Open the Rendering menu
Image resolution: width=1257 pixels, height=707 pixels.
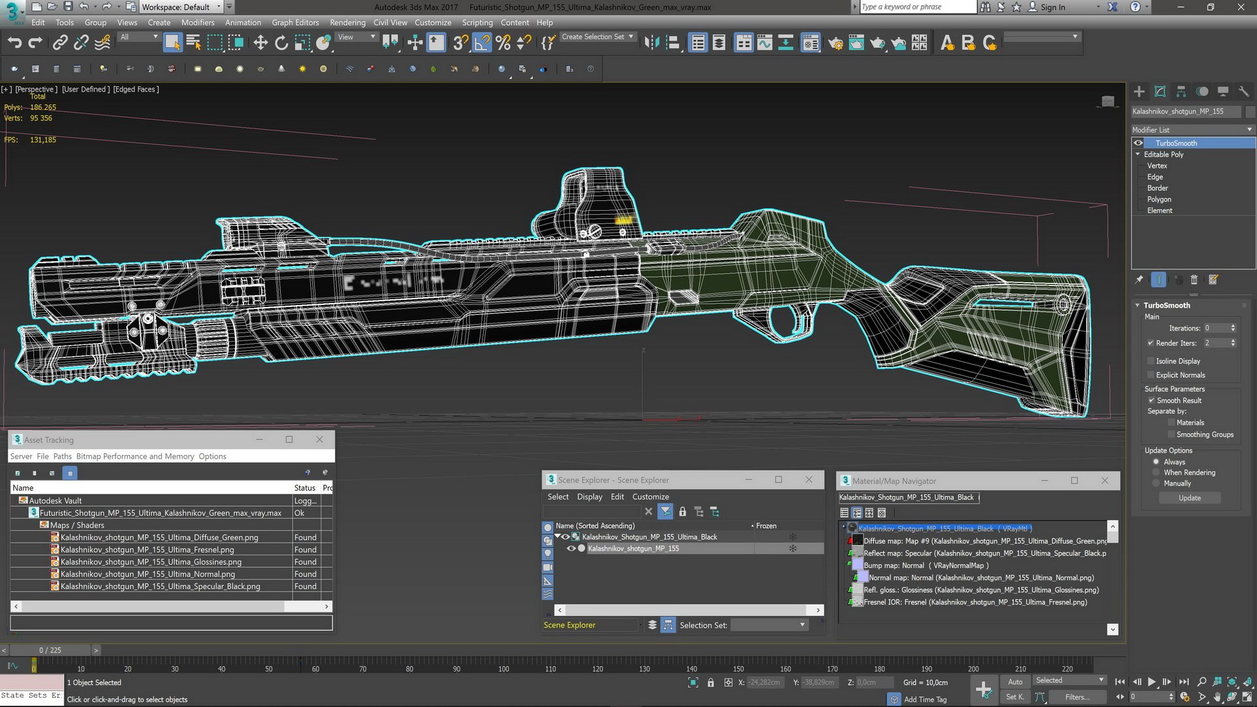(x=348, y=22)
